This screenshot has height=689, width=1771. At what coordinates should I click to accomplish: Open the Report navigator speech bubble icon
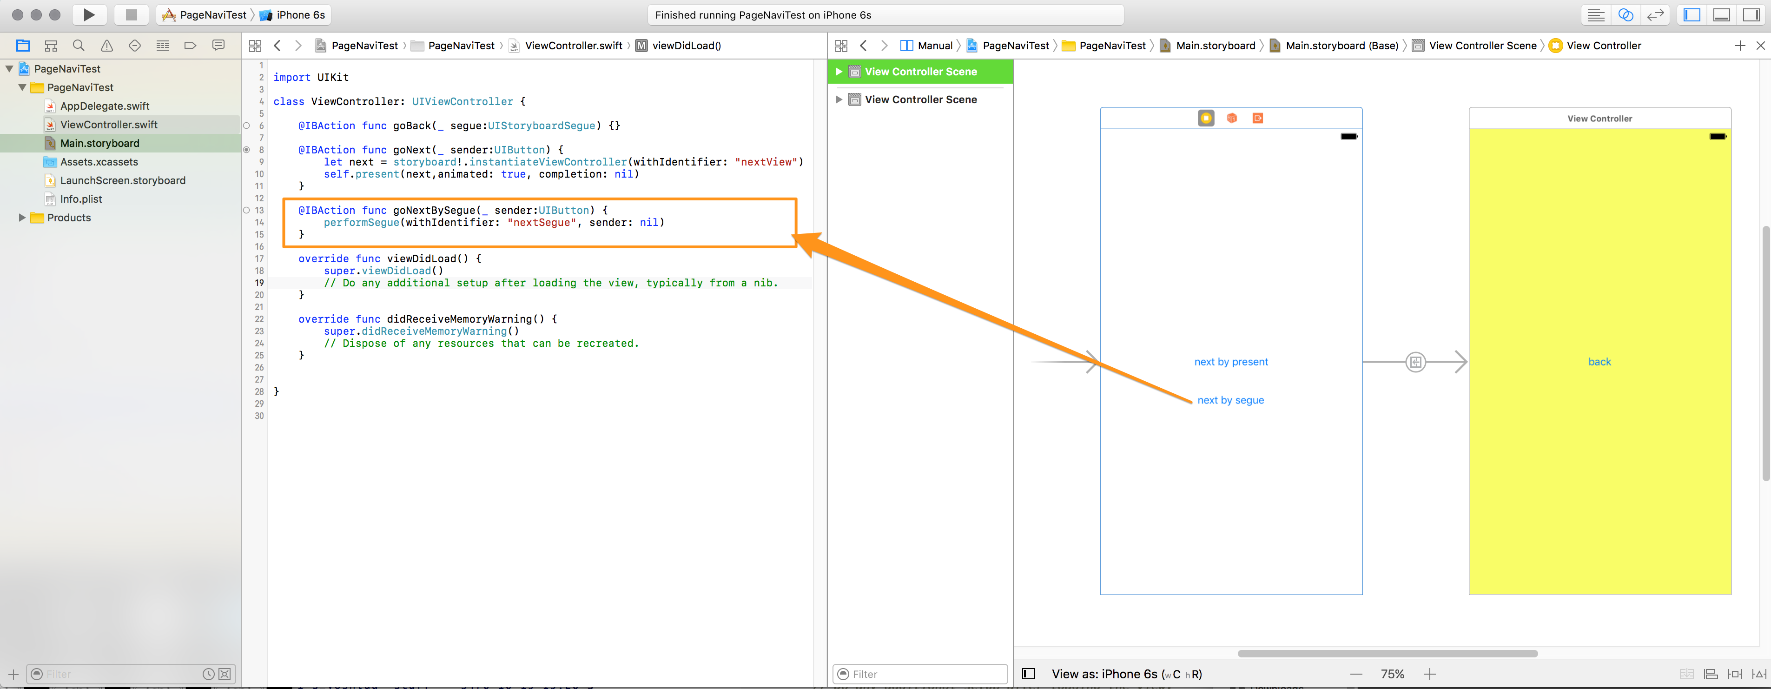218,45
